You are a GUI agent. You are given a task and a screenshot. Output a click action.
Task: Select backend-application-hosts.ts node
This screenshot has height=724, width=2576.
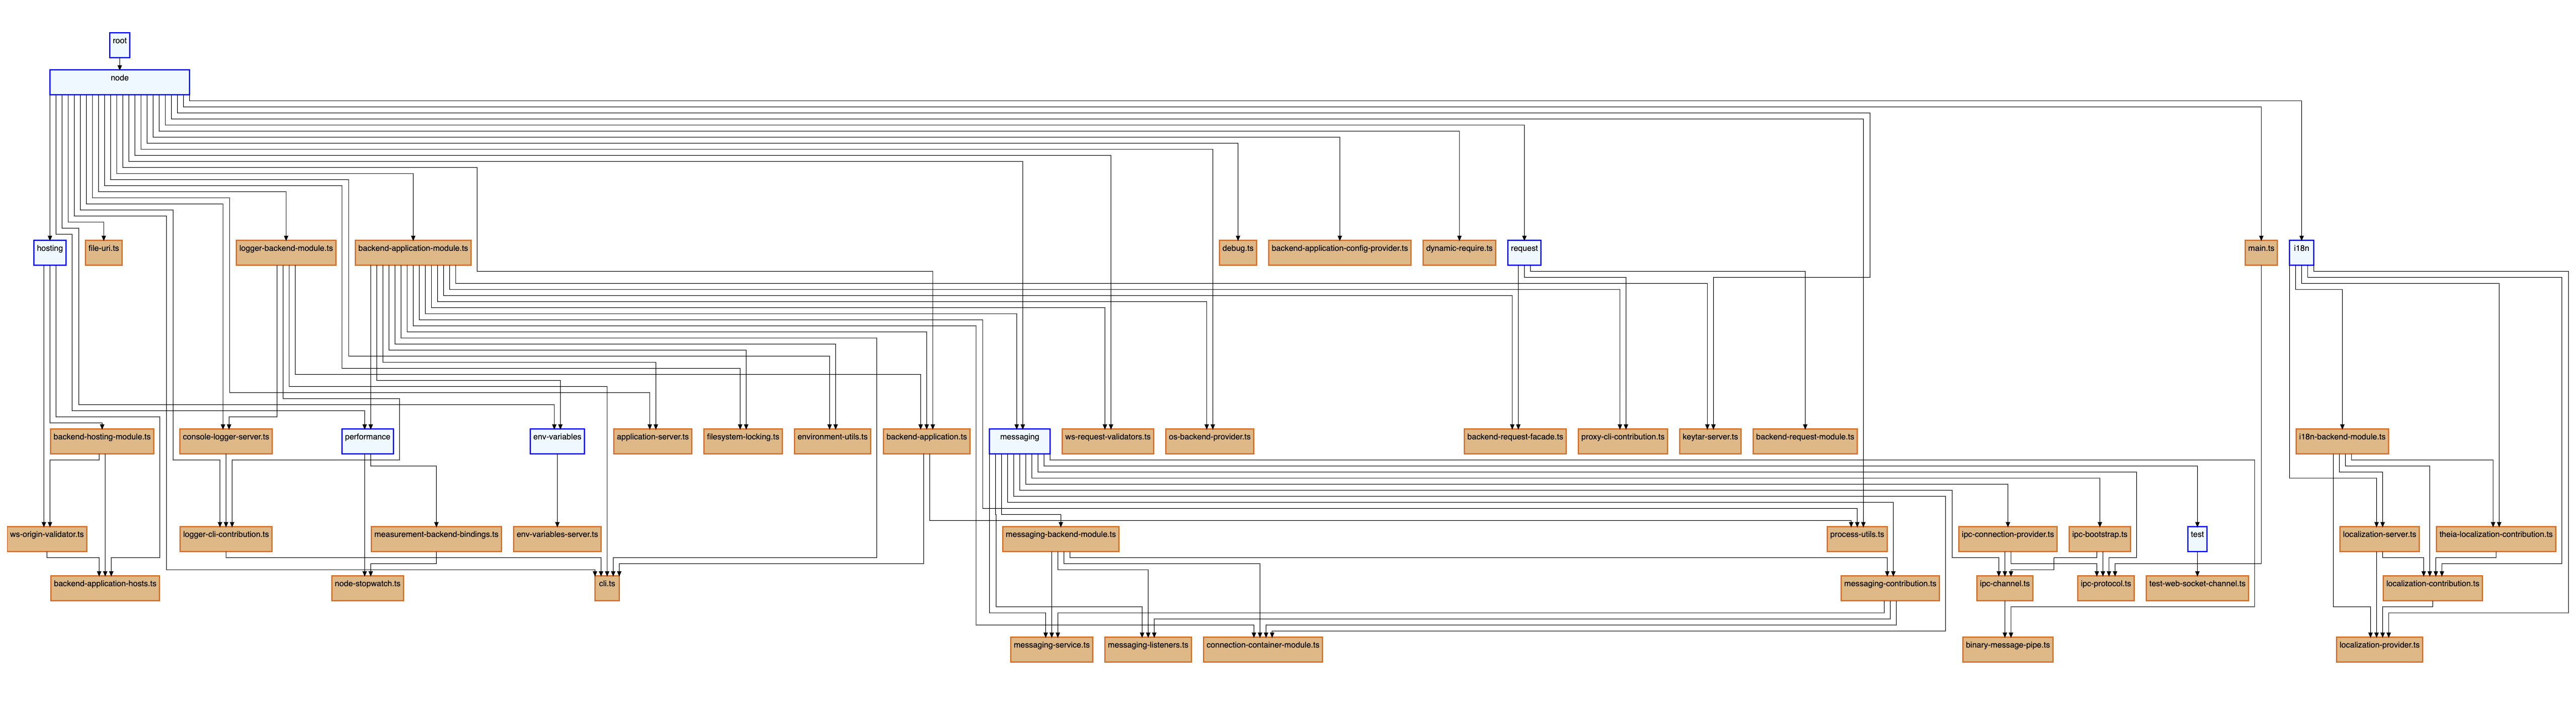pos(105,588)
